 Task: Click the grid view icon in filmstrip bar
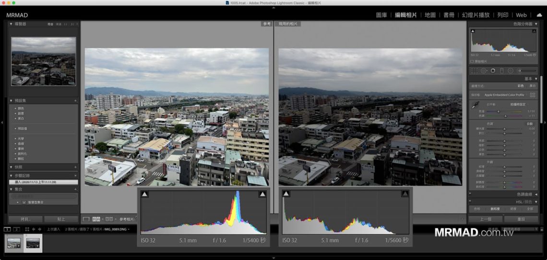(27, 229)
